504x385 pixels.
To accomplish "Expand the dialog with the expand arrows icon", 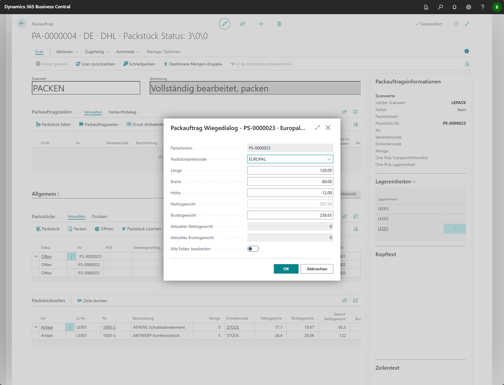I will coord(317,128).
